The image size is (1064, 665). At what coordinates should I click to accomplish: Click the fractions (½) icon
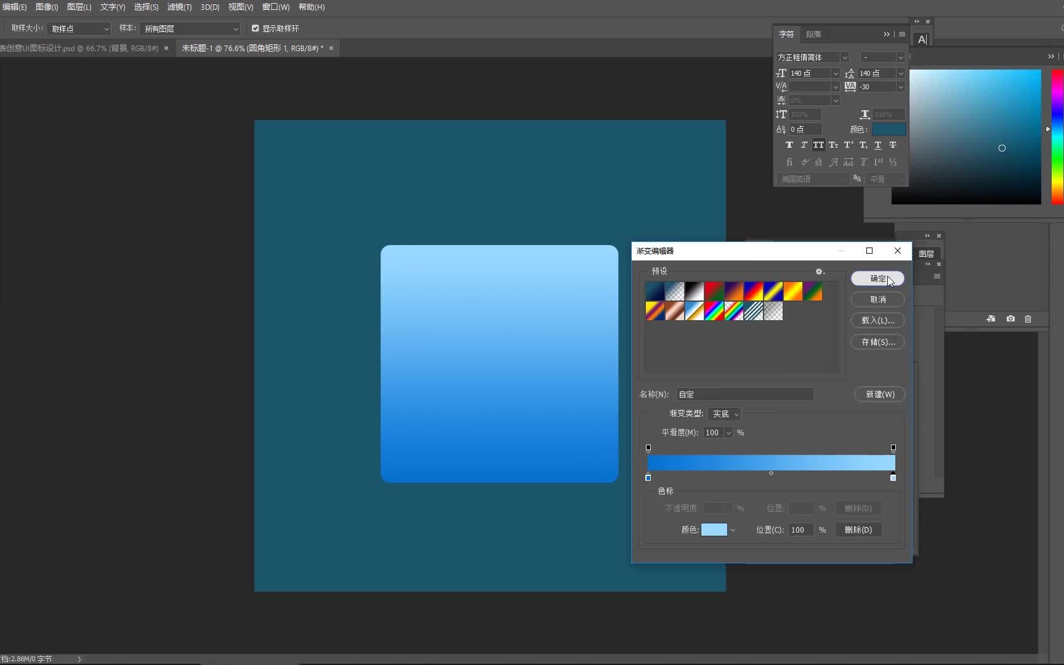[893, 162]
